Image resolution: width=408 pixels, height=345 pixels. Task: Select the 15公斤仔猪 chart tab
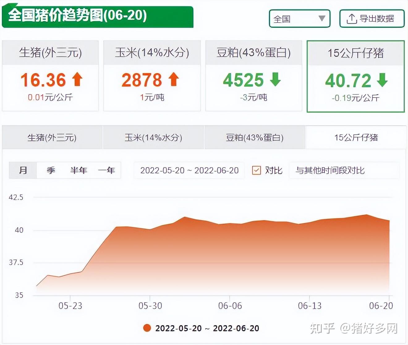(356, 138)
